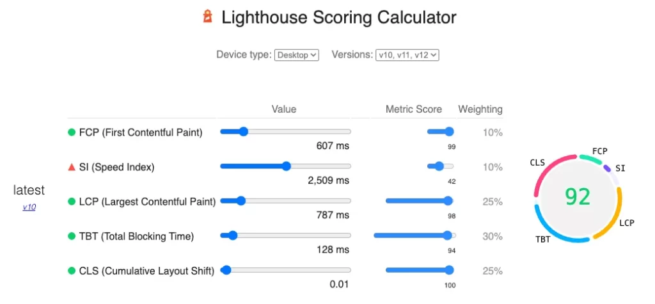Click the pink CLS gauge arc
The image size is (655, 304).
coord(551,172)
